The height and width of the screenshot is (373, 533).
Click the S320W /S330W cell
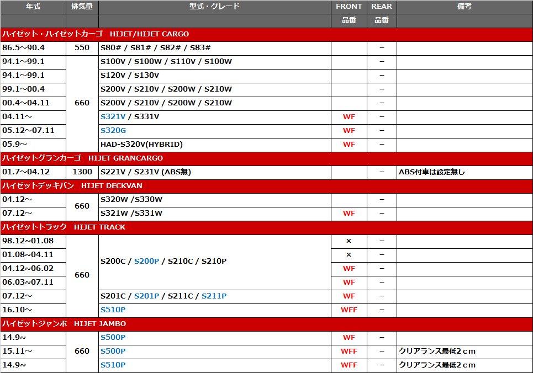pyautogui.click(x=215, y=200)
